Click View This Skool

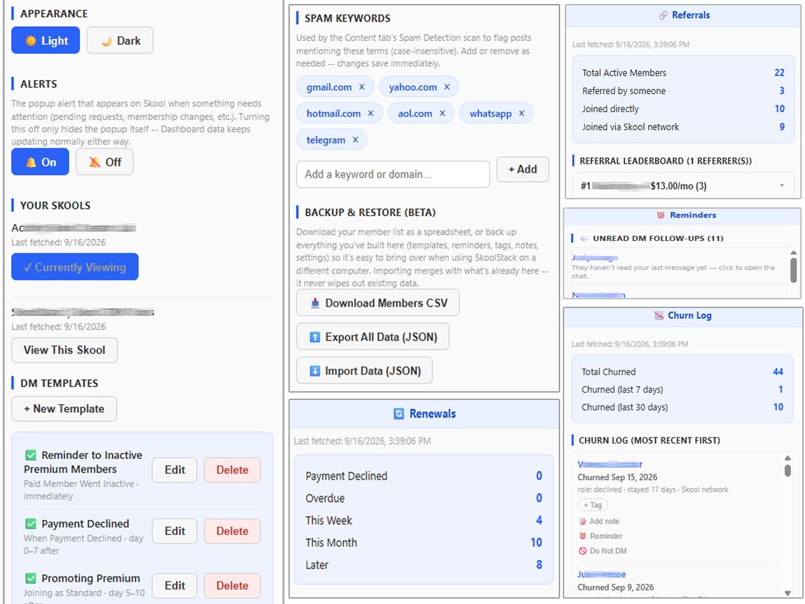tap(64, 350)
